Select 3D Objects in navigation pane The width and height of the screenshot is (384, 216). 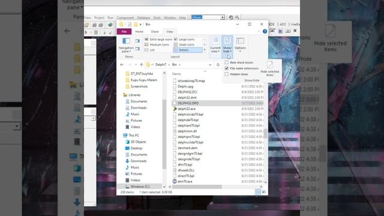click(x=138, y=142)
